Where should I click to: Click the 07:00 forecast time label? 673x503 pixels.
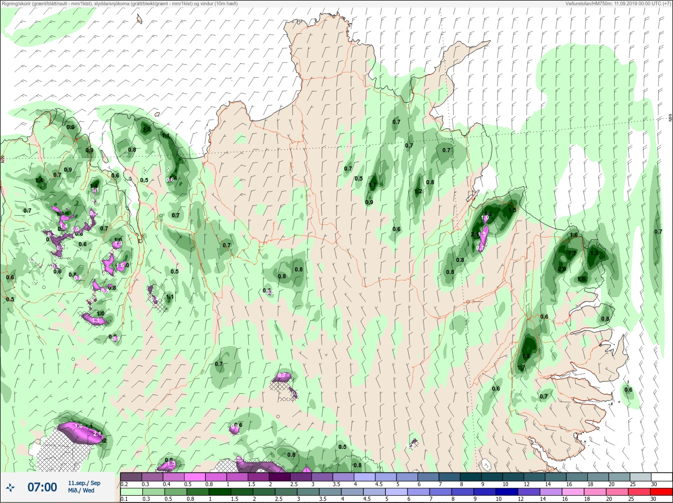click(x=42, y=487)
